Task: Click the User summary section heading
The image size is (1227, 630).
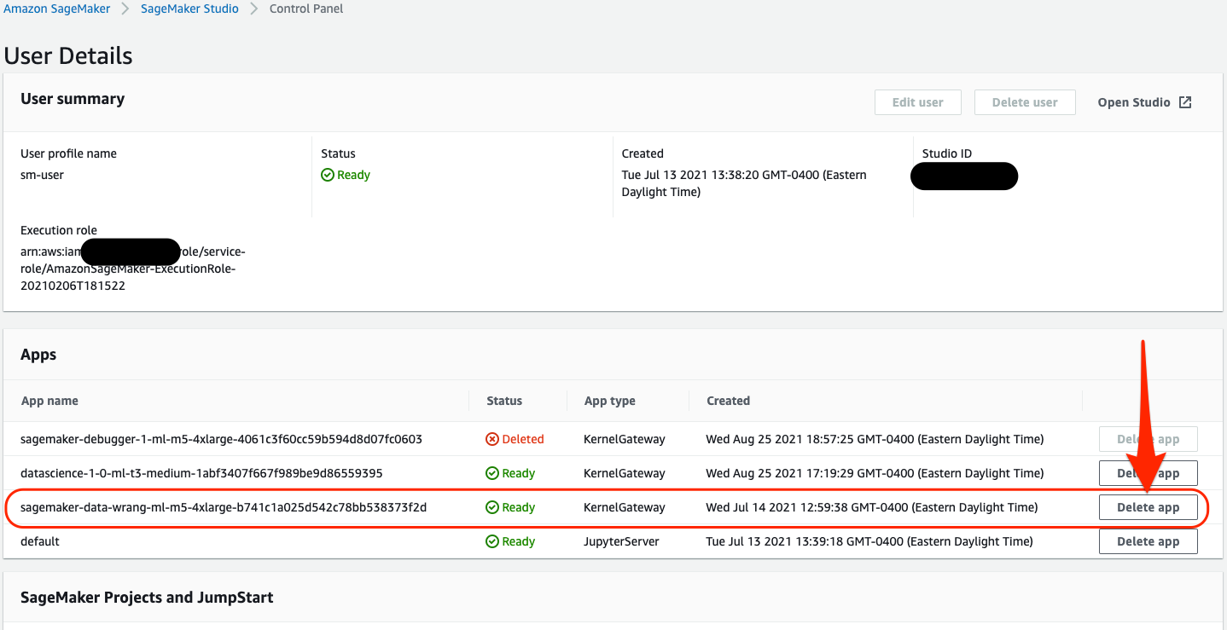Action: coord(73,99)
